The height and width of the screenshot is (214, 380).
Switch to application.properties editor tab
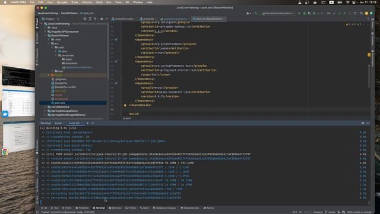coord(173,18)
